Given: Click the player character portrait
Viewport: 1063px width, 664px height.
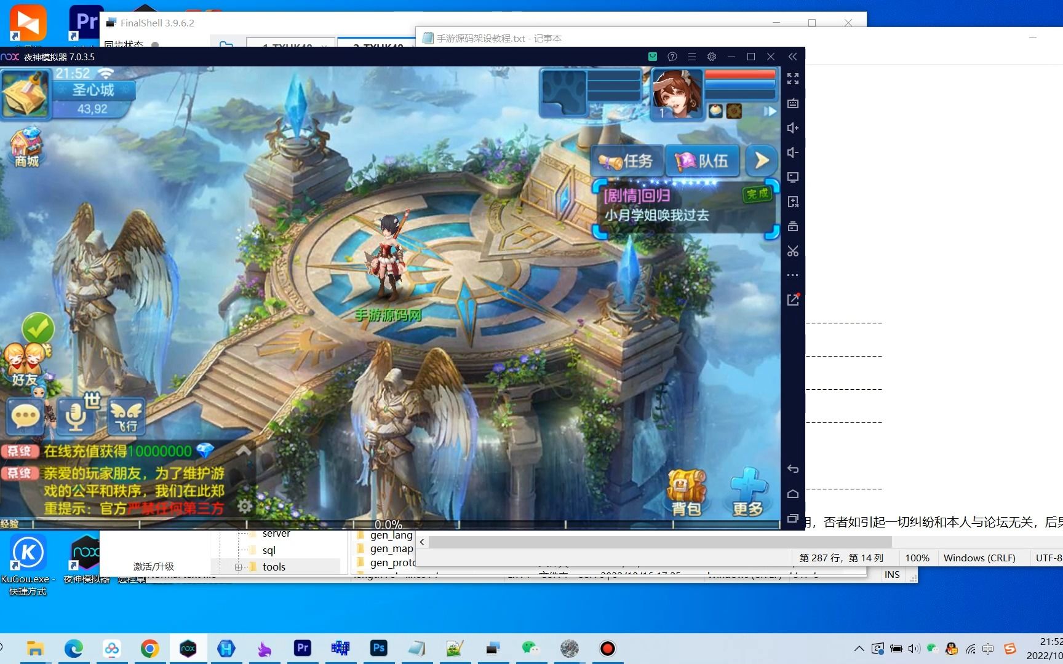Looking at the screenshot, I should click(x=677, y=93).
